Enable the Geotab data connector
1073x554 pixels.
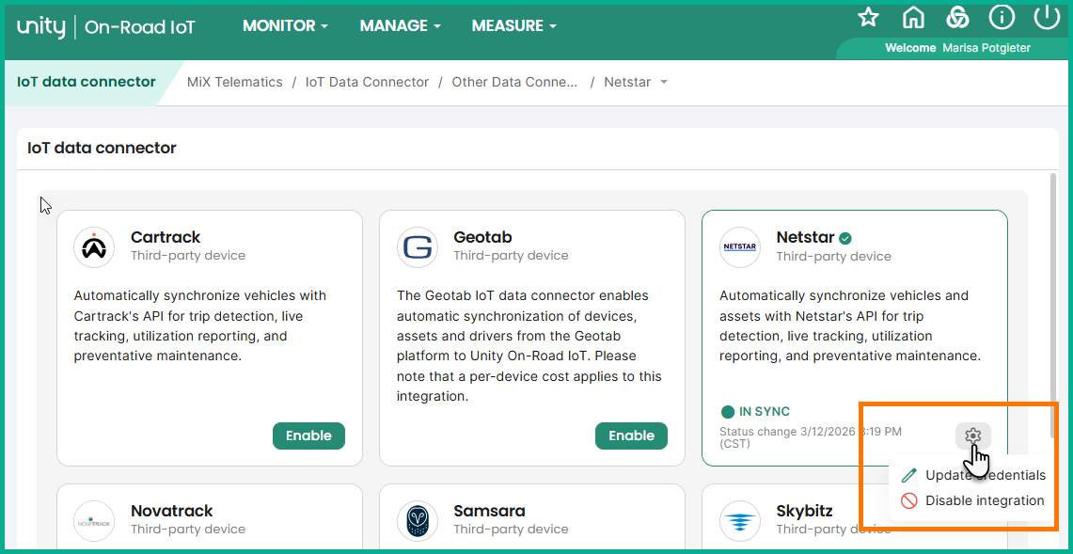631,435
